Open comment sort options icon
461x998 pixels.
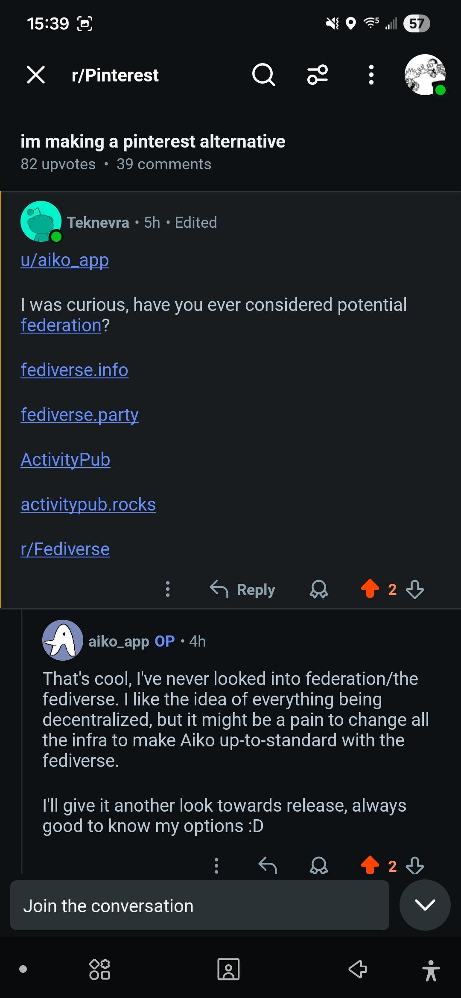[x=318, y=75]
